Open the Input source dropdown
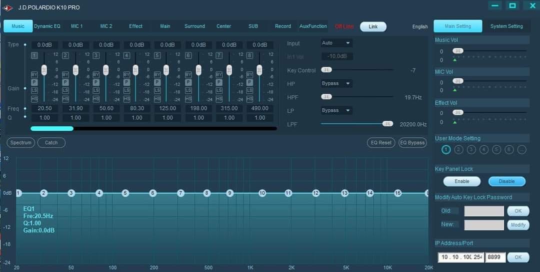The width and height of the screenshot is (540, 272). pos(336,43)
